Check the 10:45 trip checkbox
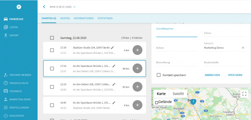 coord(52,105)
